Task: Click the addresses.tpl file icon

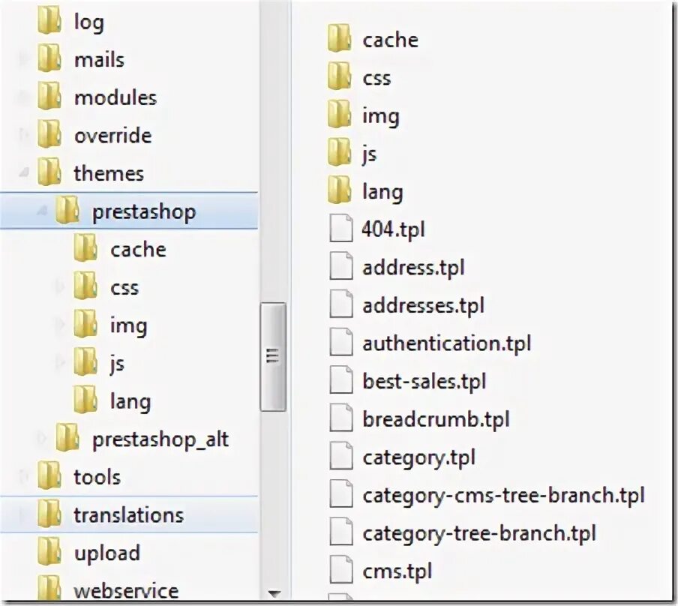Action: coord(341,305)
